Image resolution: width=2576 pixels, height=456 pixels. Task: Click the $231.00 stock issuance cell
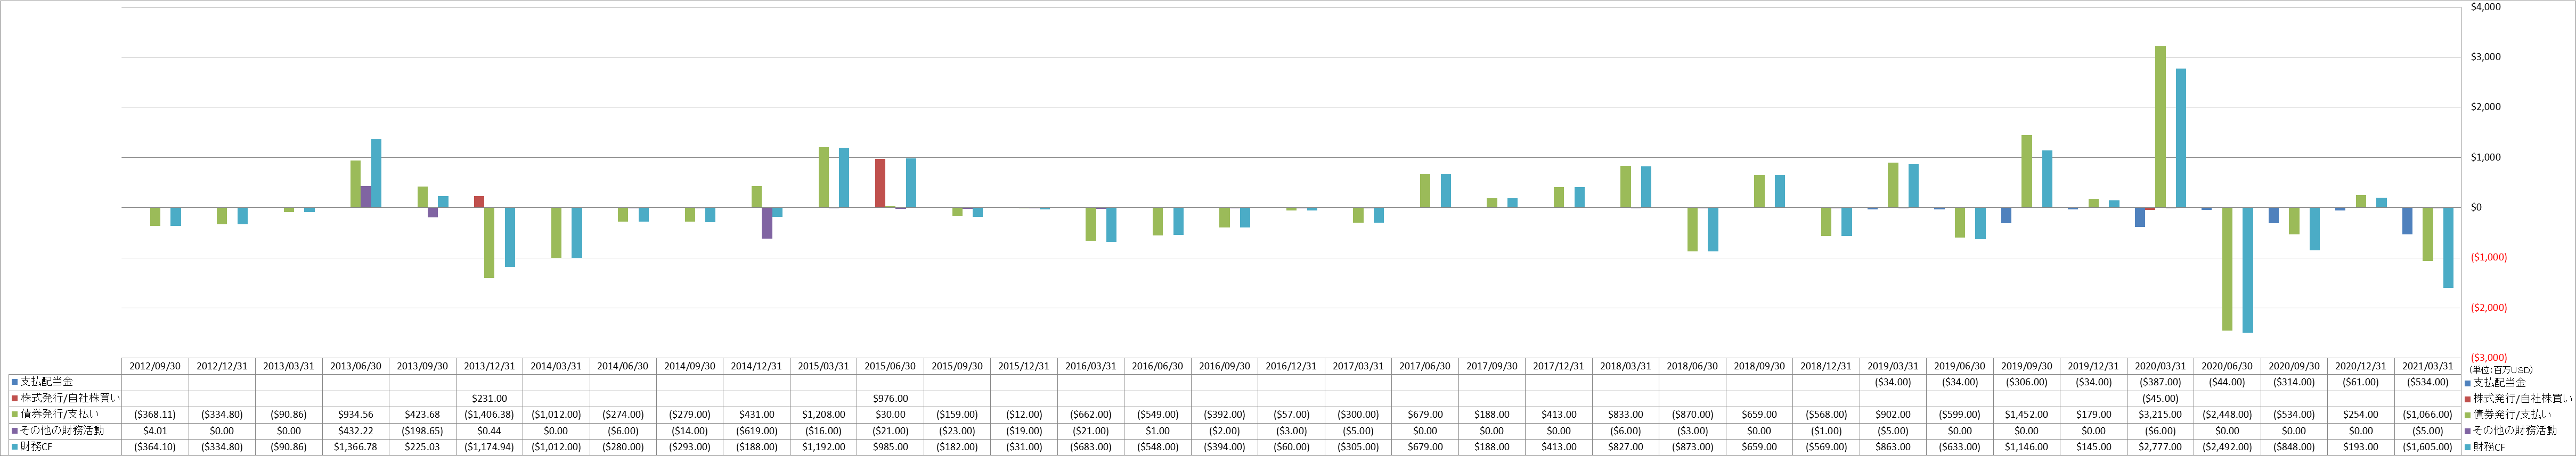coord(489,398)
